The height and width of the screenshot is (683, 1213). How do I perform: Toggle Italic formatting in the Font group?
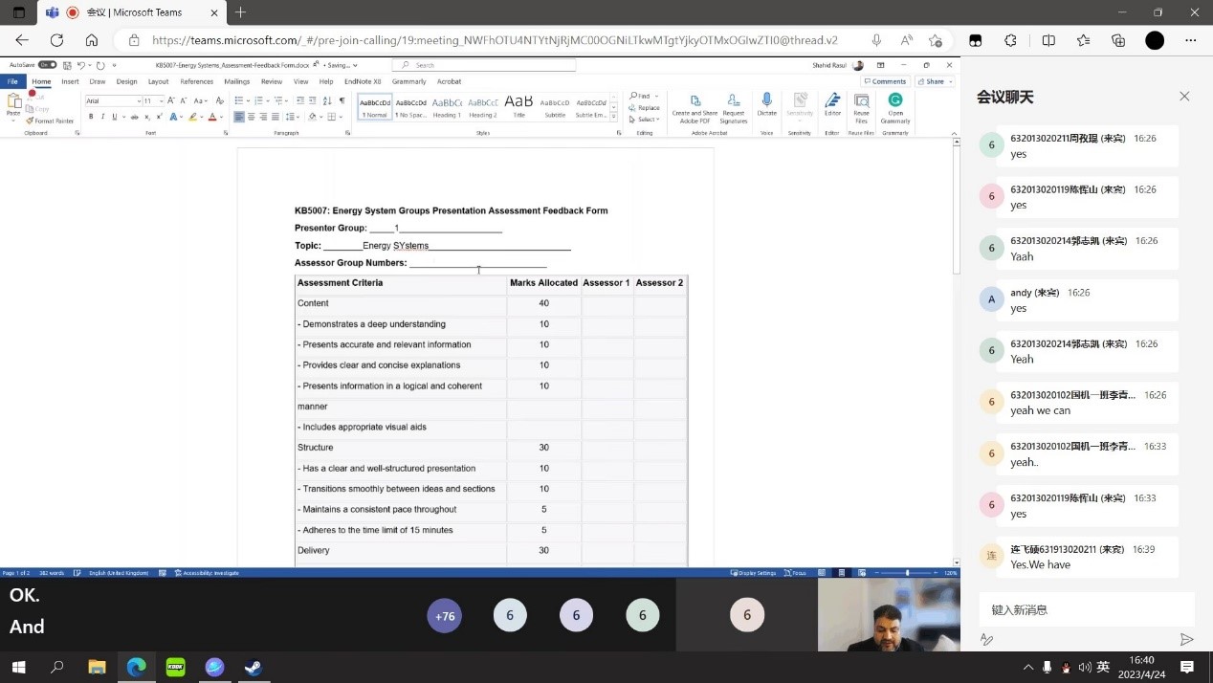[102, 117]
